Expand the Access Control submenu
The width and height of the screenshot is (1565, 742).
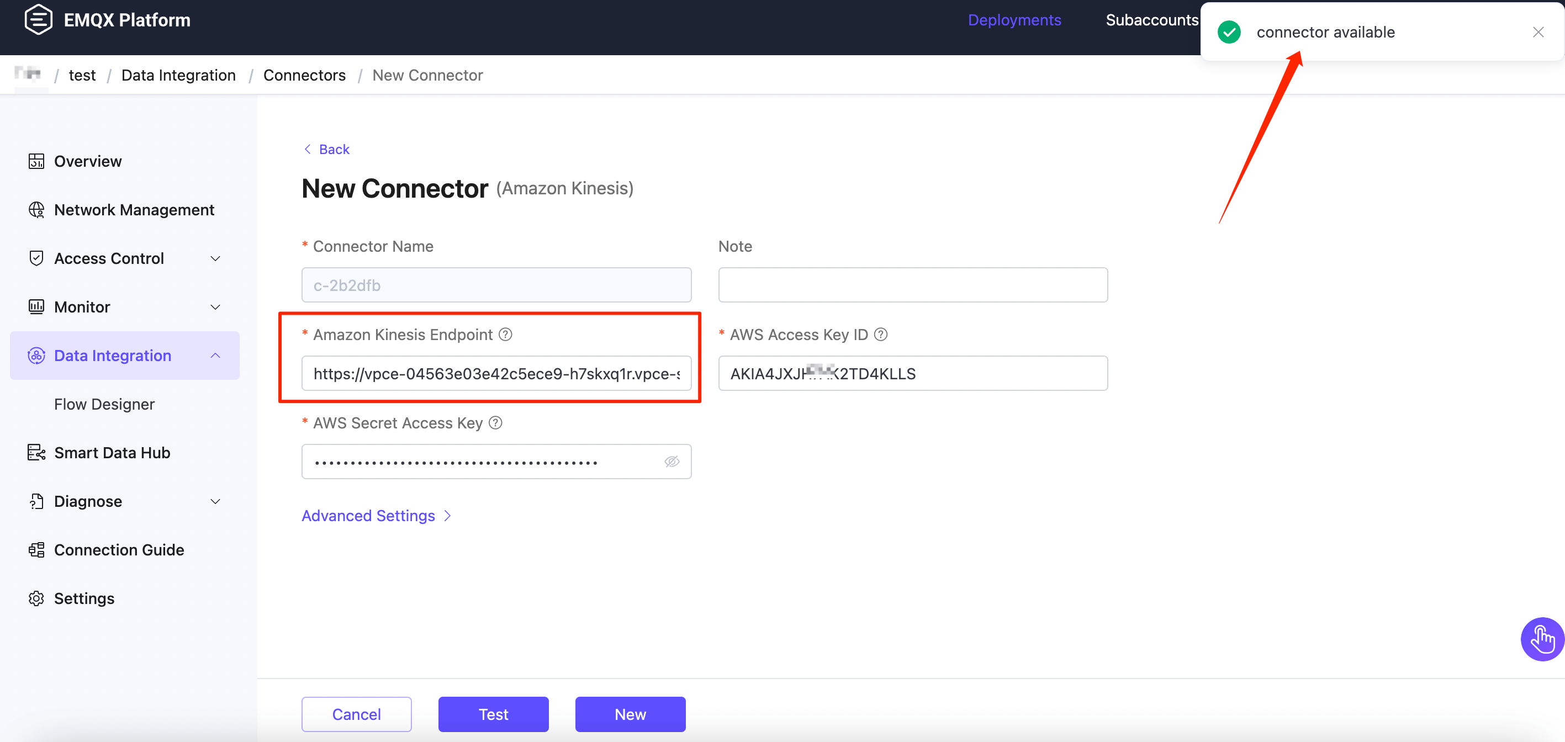215,259
